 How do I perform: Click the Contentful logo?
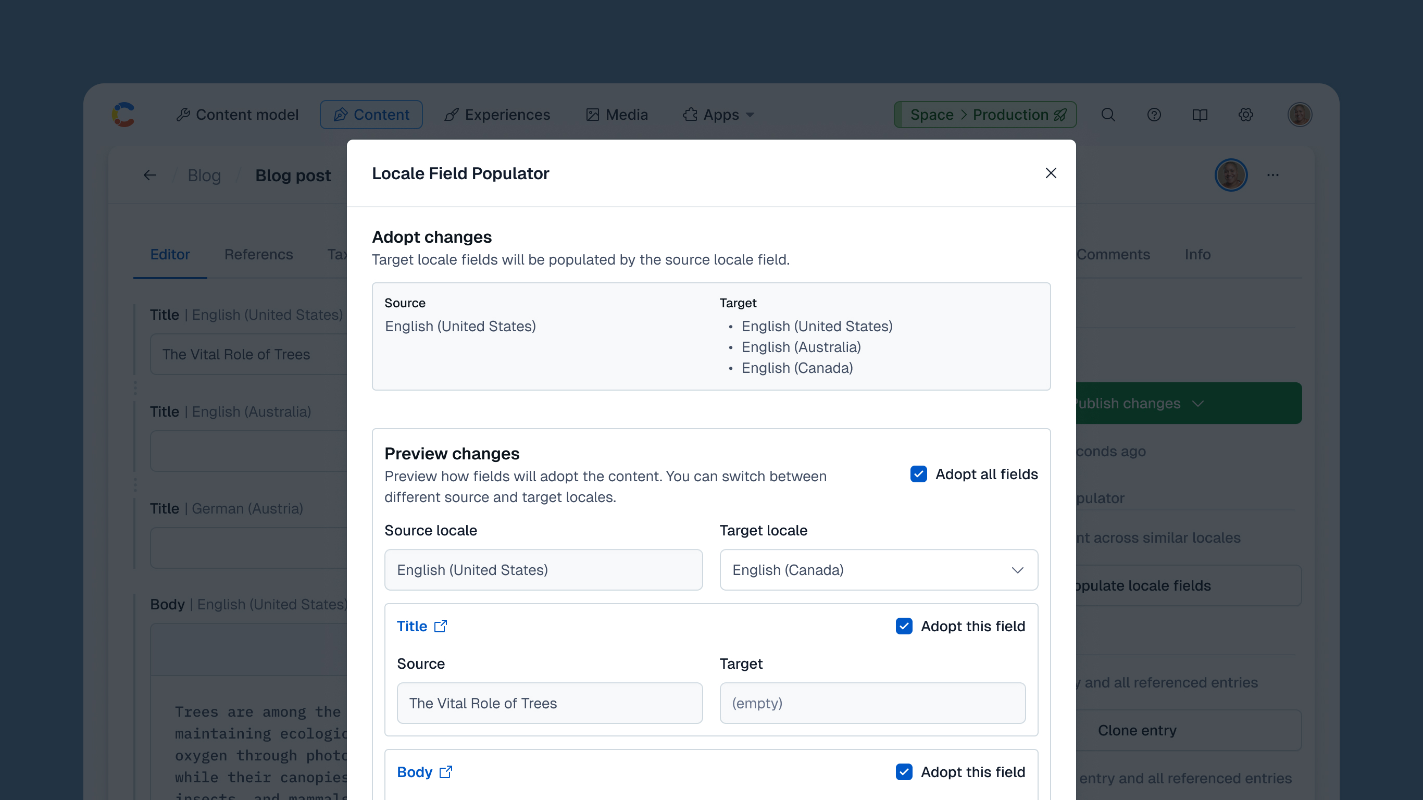124,115
